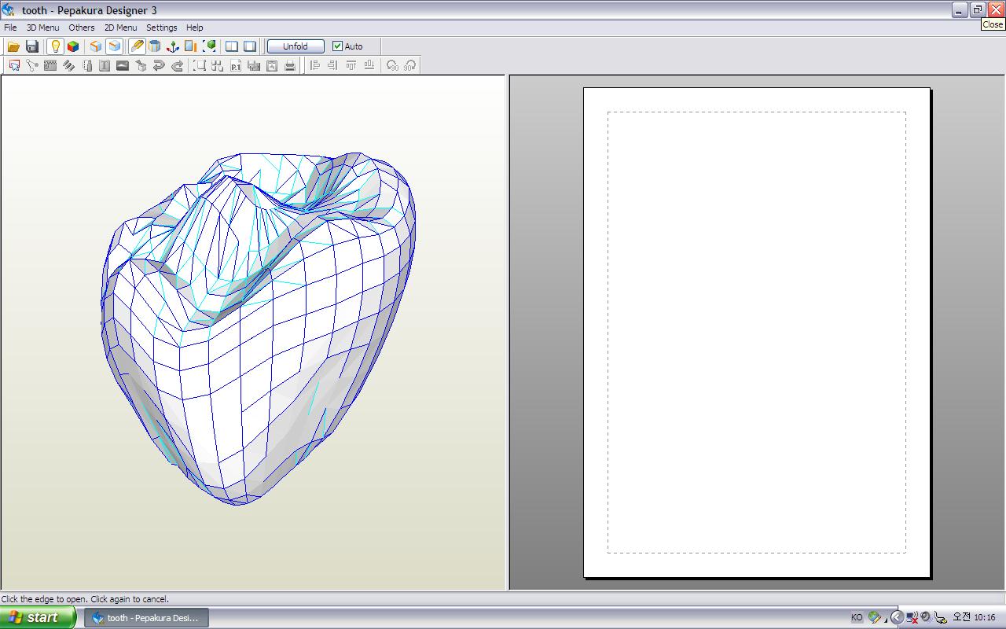Click the page settings sheet icon
Viewport: 1006px width, 629px height.
272,65
